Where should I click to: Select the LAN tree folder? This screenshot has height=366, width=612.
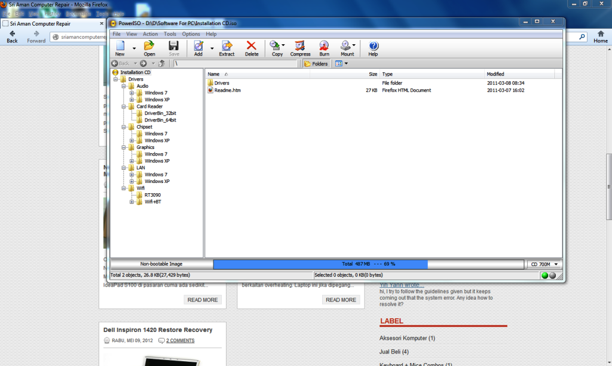click(x=140, y=167)
